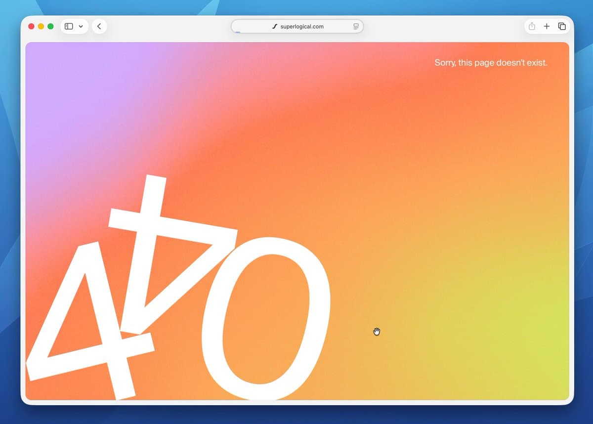The image size is (593, 424).
Task: Click the Share button in toolbar
Action: click(x=532, y=26)
